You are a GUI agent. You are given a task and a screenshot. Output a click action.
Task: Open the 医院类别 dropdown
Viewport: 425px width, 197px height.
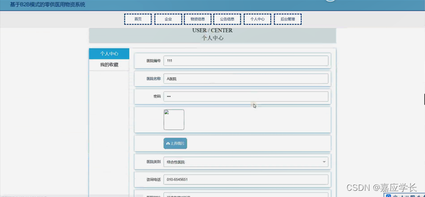tap(246, 162)
